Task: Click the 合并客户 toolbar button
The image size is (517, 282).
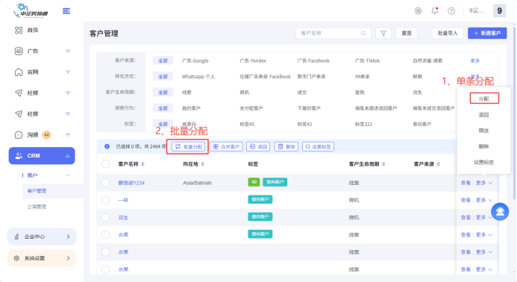Action: [226, 146]
